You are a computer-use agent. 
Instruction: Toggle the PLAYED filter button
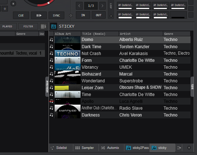7,26
